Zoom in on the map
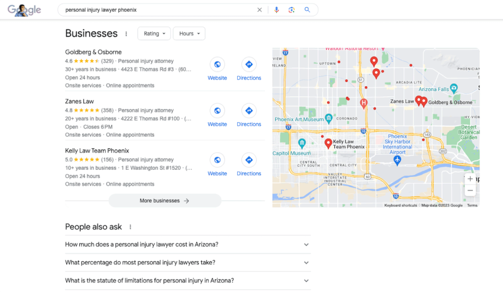Viewport: 503px width, 292px height. (x=470, y=179)
